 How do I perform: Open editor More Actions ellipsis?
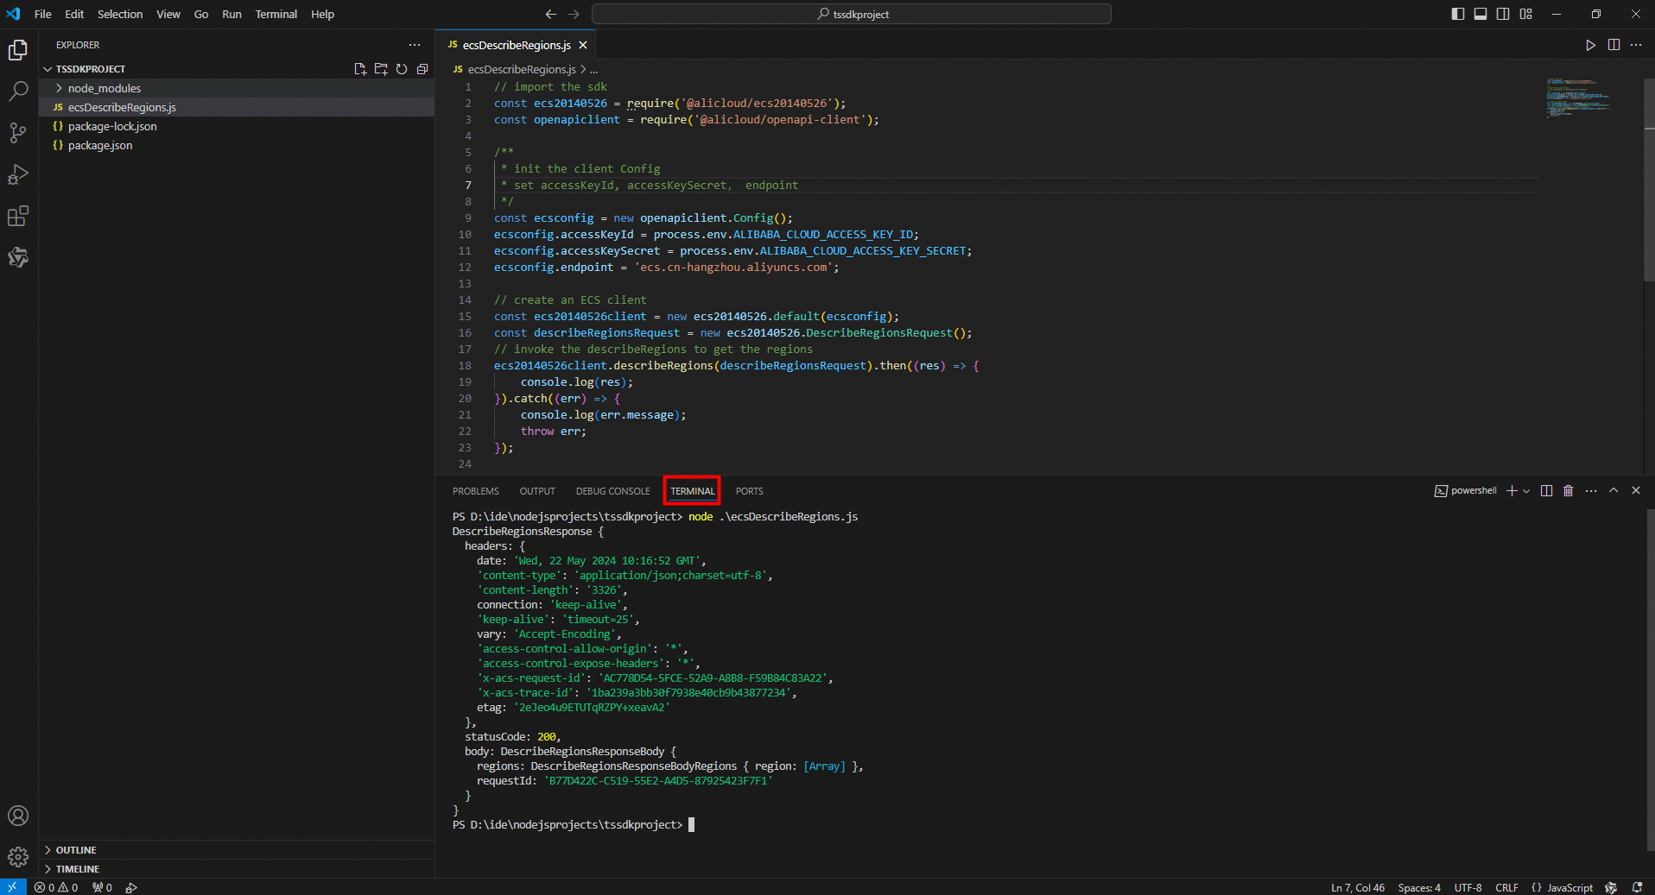tap(1636, 45)
